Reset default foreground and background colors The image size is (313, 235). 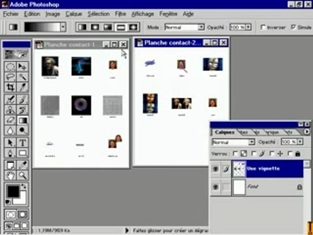pyautogui.click(x=8, y=202)
